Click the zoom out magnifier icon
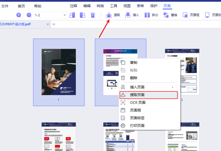This screenshot has width=221, height=151. coord(29,15)
